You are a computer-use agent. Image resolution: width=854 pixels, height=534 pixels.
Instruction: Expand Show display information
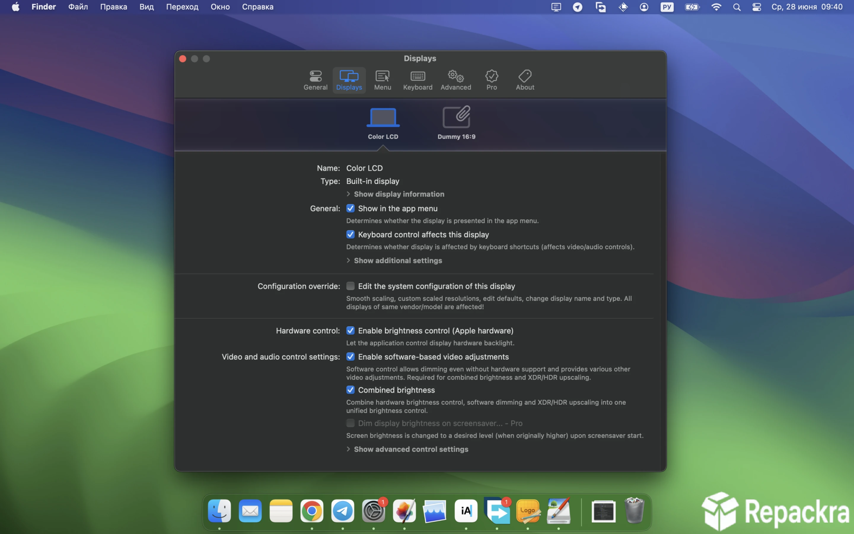point(395,194)
